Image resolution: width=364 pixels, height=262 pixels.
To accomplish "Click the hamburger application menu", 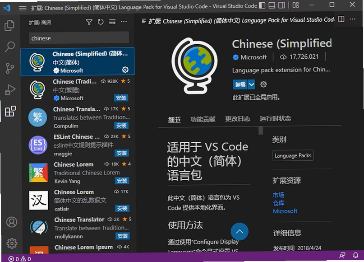I will tap(23, 9).
